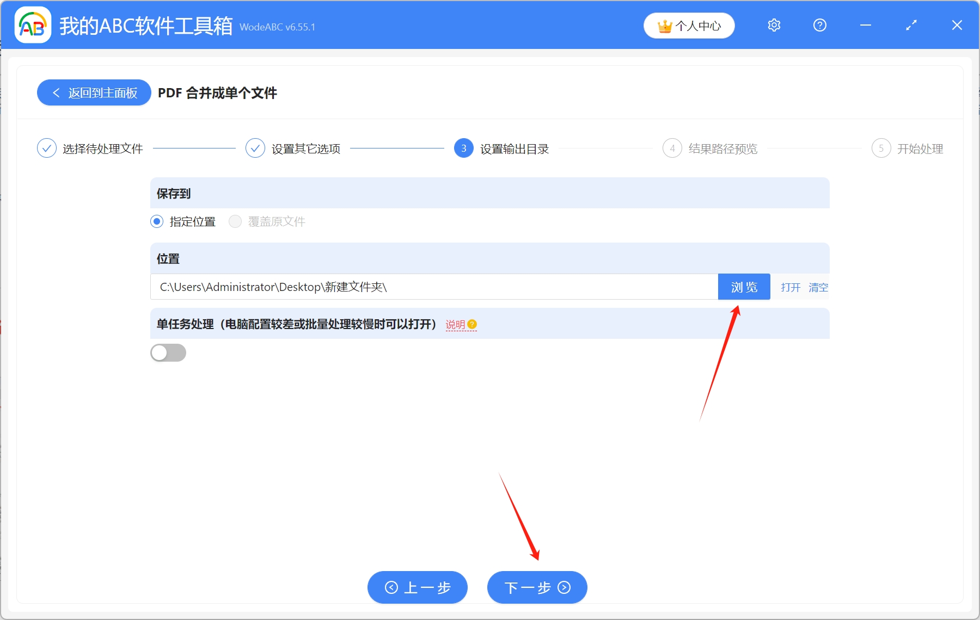Click the 下一步 button to continue
Image resolution: width=980 pixels, height=620 pixels.
pos(536,587)
